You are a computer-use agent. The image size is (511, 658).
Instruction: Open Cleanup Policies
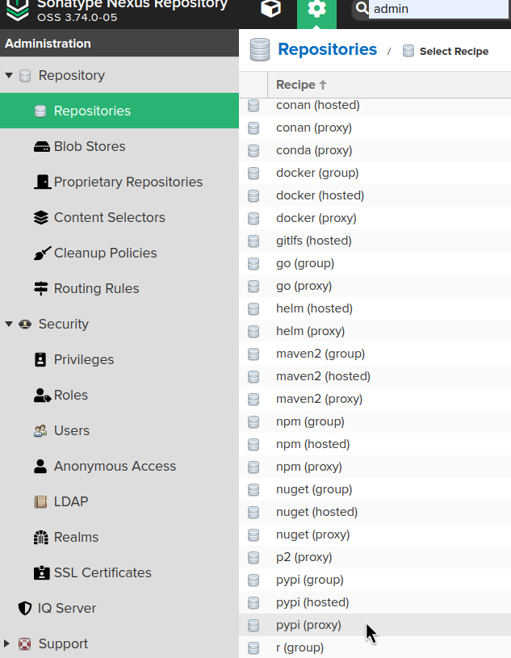[x=119, y=253]
